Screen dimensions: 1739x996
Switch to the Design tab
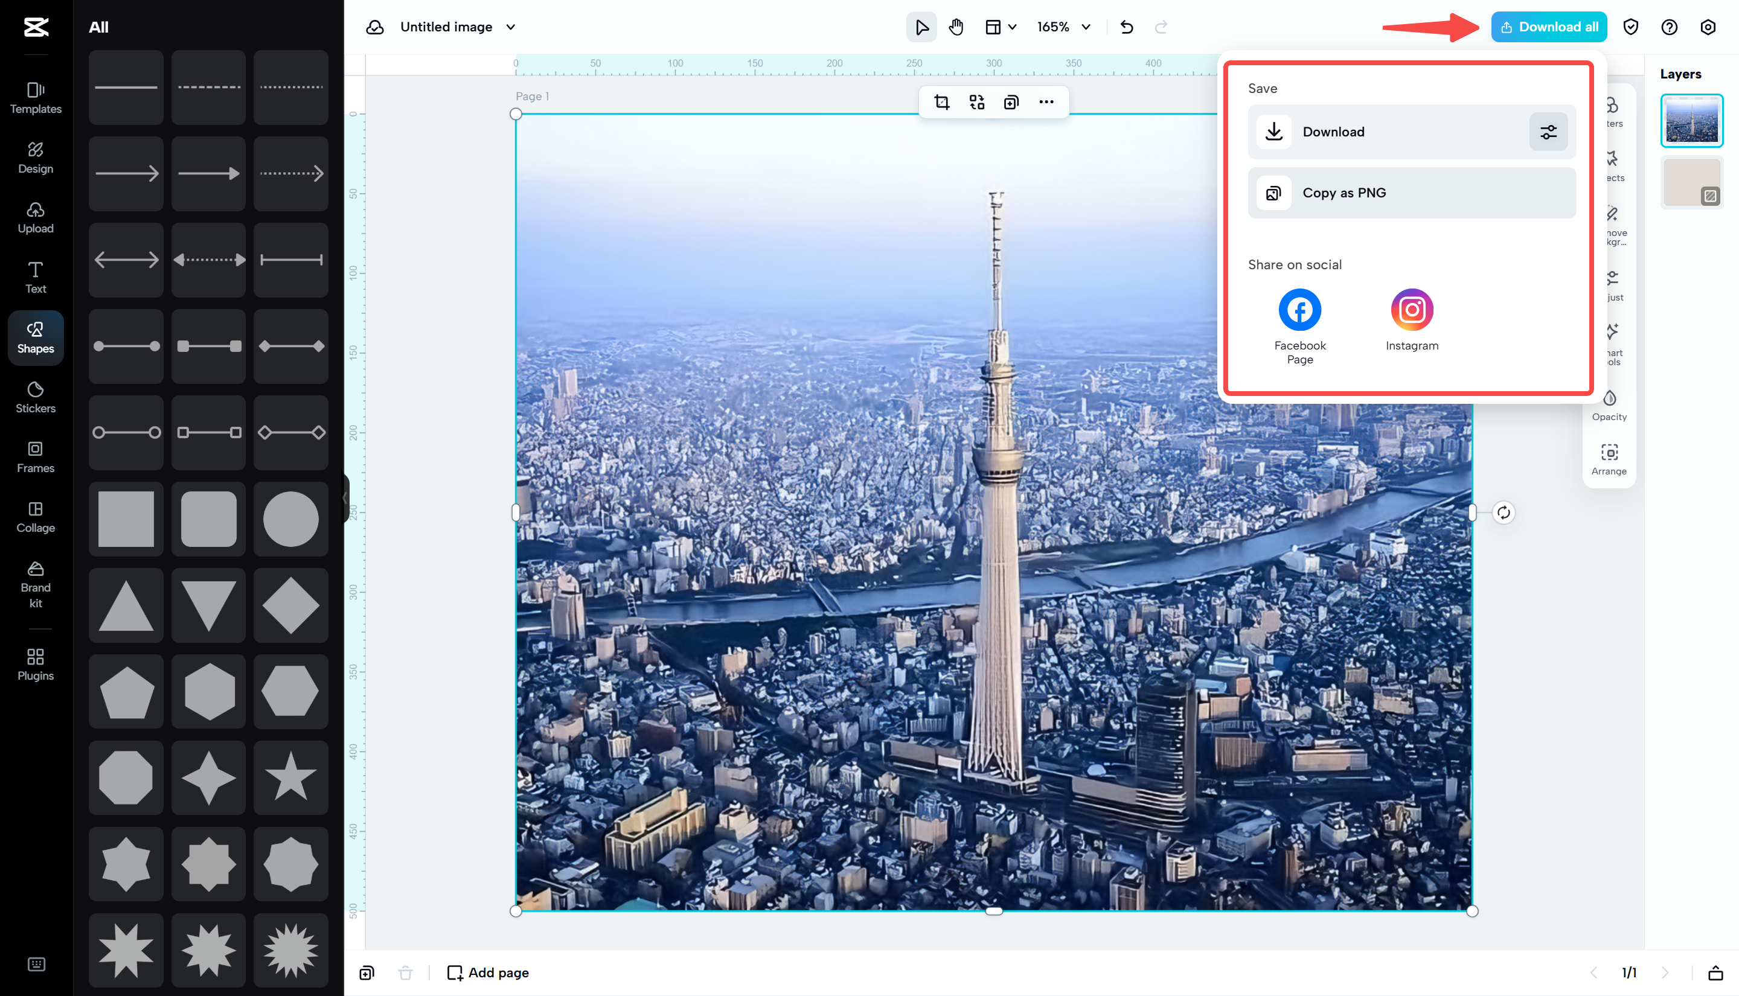pos(35,158)
